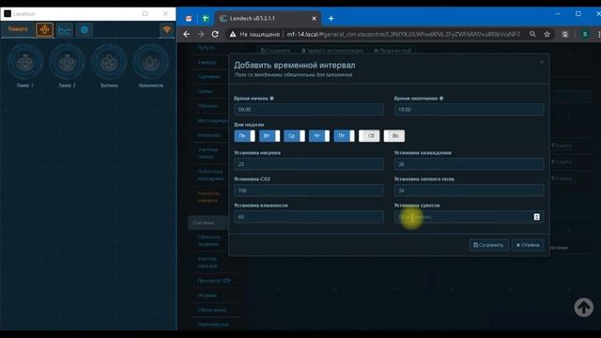Image resolution: width=601 pixels, height=338 pixels.
Task: Click the Время начала time field
Action: tap(309, 109)
